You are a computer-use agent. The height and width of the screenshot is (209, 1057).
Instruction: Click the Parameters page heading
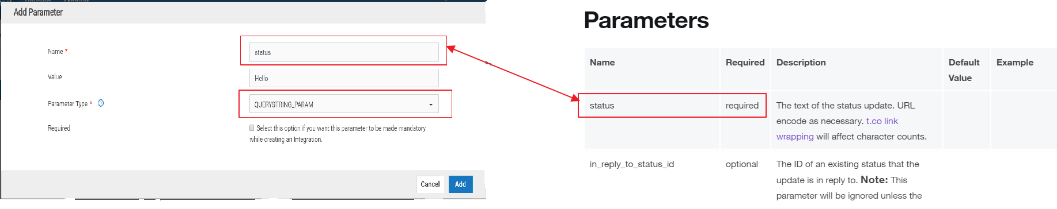(x=646, y=20)
